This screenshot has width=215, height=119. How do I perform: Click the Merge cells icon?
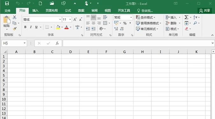pyautogui.click(x=105, y=23)
